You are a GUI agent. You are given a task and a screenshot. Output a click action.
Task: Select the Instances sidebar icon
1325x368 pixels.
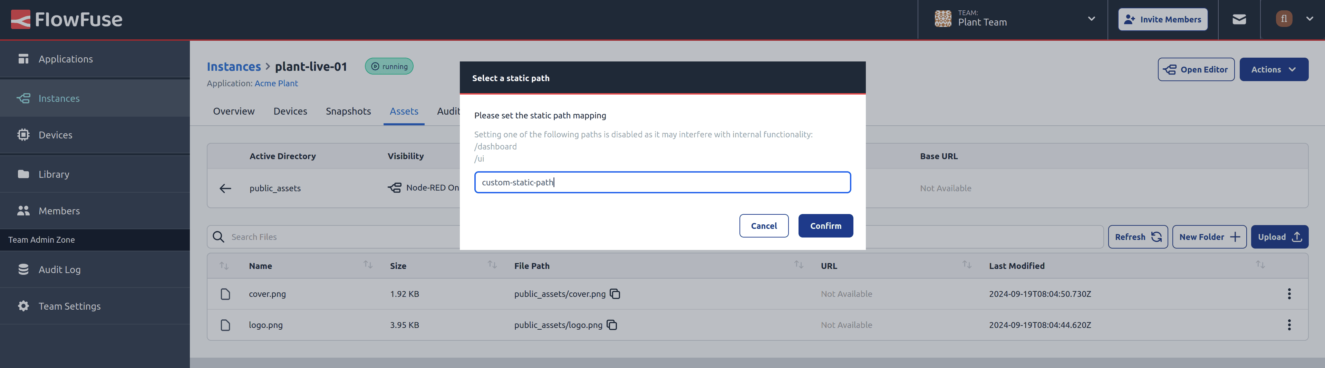tap(24, 98)
